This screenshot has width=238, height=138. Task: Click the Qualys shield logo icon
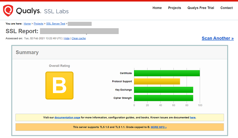pyautogui.click(x=8, y=10)
